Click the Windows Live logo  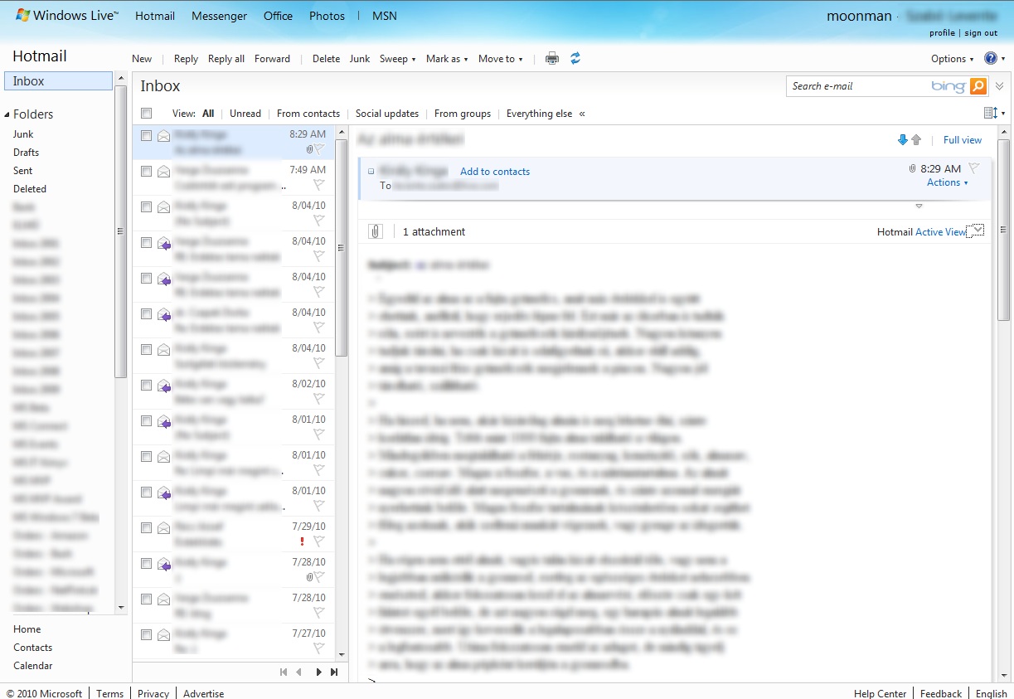coord(67,16)
